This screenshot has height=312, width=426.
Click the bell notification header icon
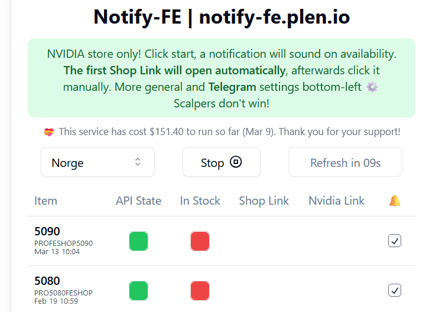point(395,201)
